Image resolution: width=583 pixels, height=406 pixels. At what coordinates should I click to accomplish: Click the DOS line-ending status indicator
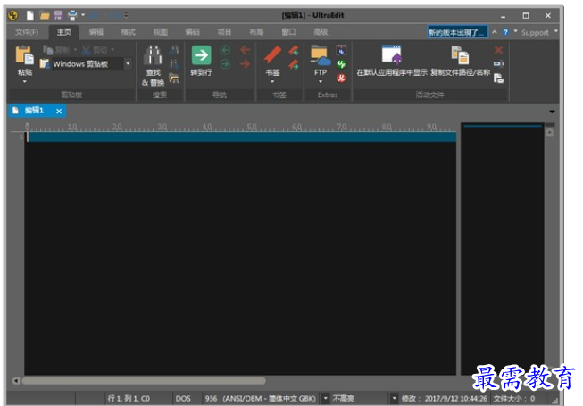(183, 399)
